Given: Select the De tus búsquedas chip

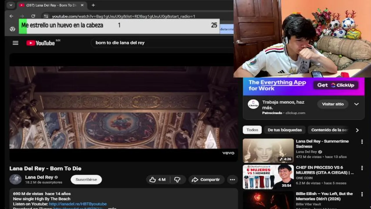Looking at the screenshot, I should click(285, 130).
